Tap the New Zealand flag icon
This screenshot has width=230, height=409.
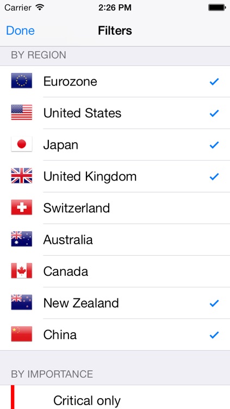pyautogui.click(x=22, y=302)
